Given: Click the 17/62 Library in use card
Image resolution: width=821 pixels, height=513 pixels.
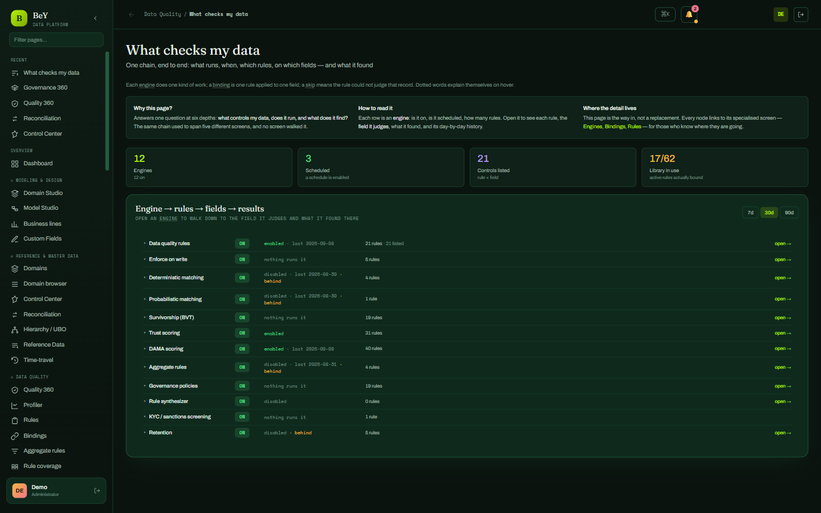Looking at the screenshot, I should (725, 167).
